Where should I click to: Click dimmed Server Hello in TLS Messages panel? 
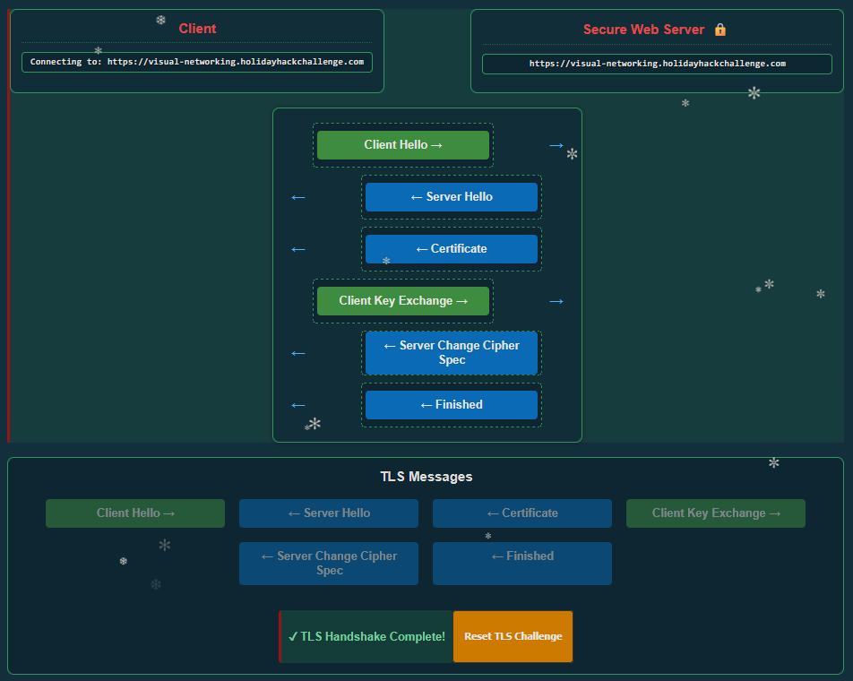pos(328,513)
